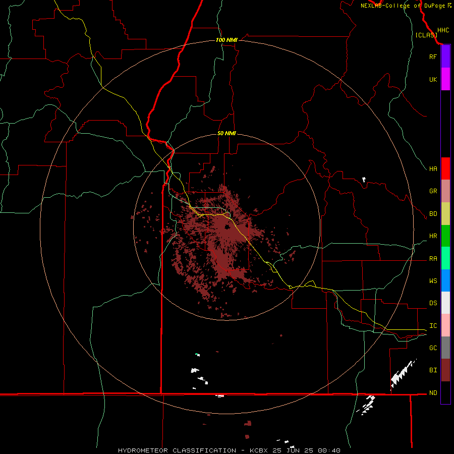The height and width of the screenshot is (454, 454).
Task: Click the HR green legend swatch
Action: [445, 236]
